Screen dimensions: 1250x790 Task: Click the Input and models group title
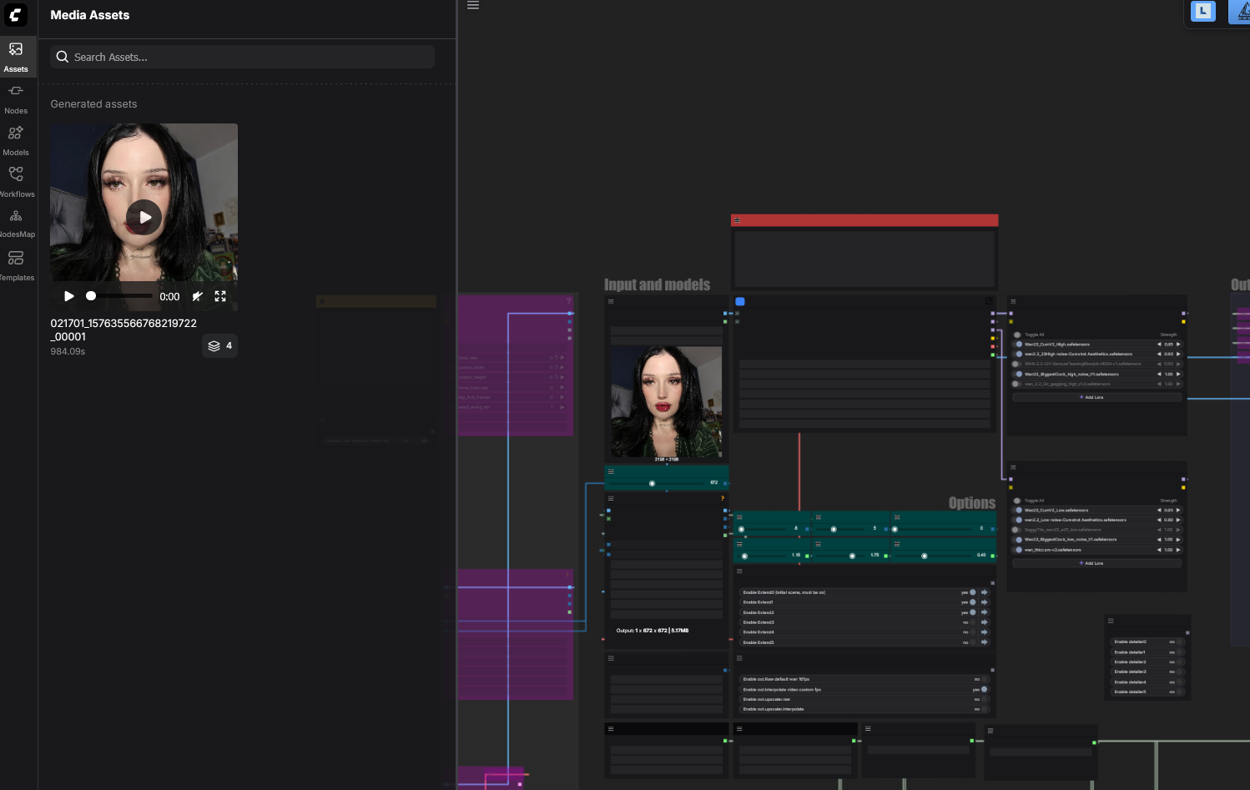(658, 285)
